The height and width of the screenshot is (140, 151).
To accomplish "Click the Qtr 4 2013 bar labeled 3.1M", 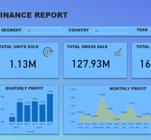I will click(20, 112).
